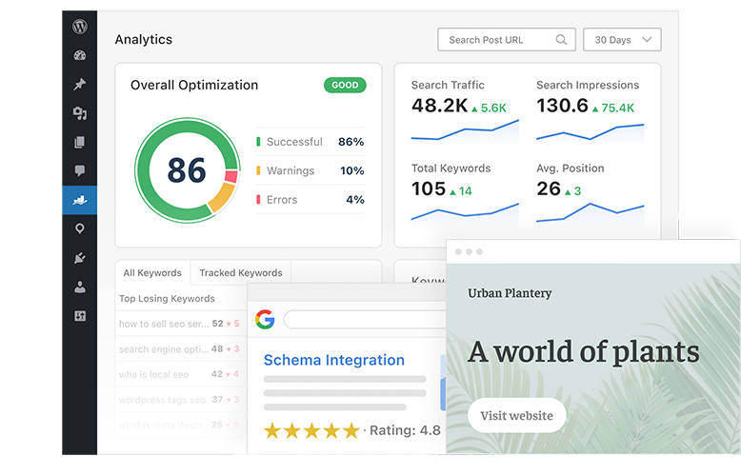Open Posts via the pushpin icon
The image size is (741, 476).
79,84
